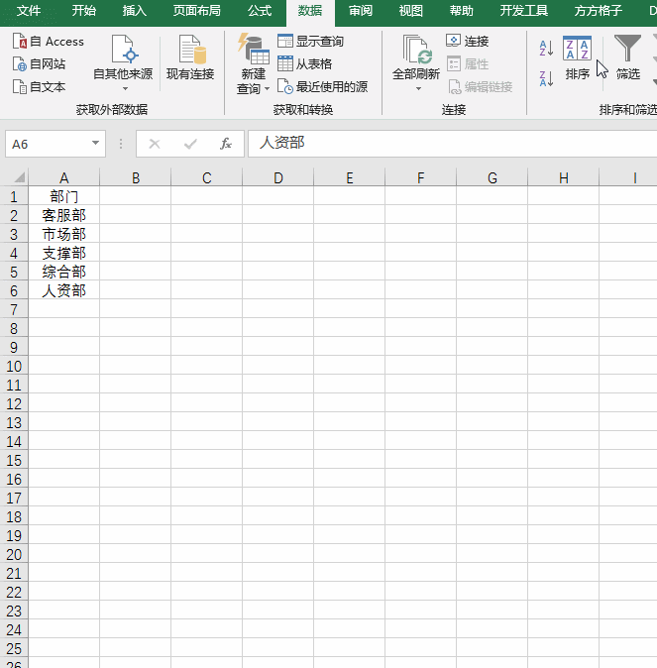Select cell A3 containing 市场部

tap(63, 234)
